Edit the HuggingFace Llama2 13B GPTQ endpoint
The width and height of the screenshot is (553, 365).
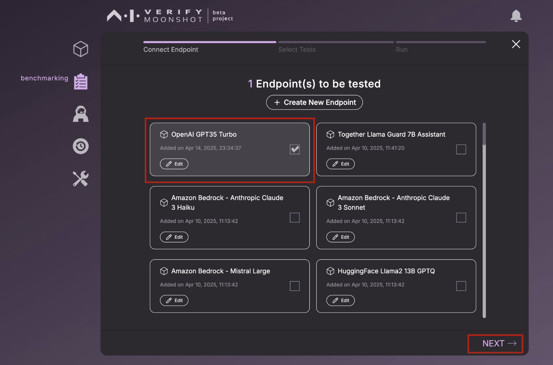341,300
